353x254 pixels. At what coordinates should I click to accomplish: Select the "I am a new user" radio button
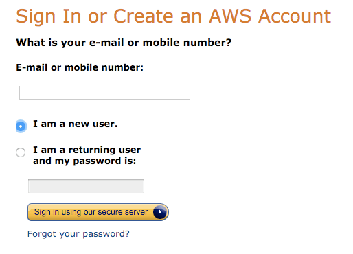(x=21, y=126)
